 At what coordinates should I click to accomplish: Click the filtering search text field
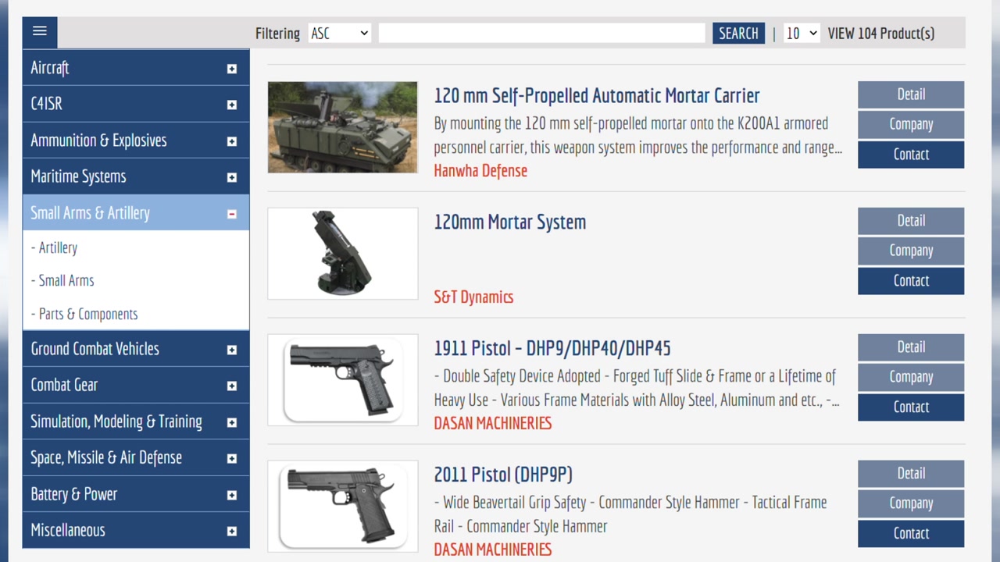coord(541,33)
